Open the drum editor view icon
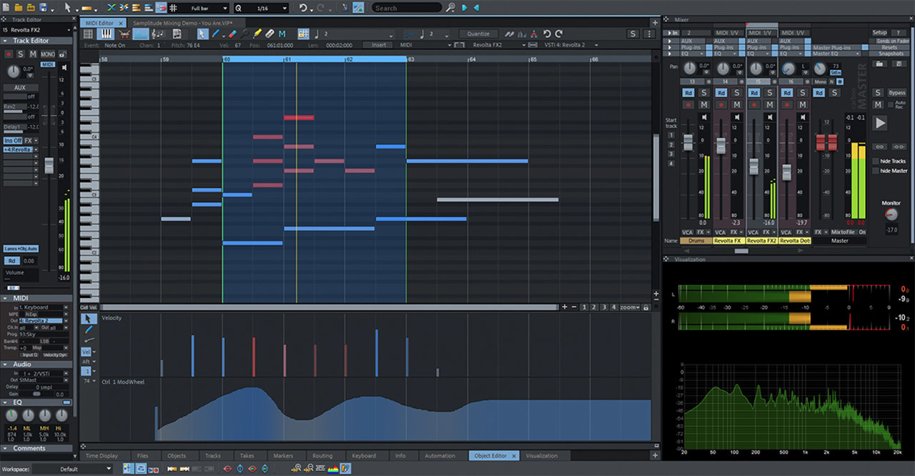Image resolution: width=915 pixels, height=476 pixels. [124, 34]
